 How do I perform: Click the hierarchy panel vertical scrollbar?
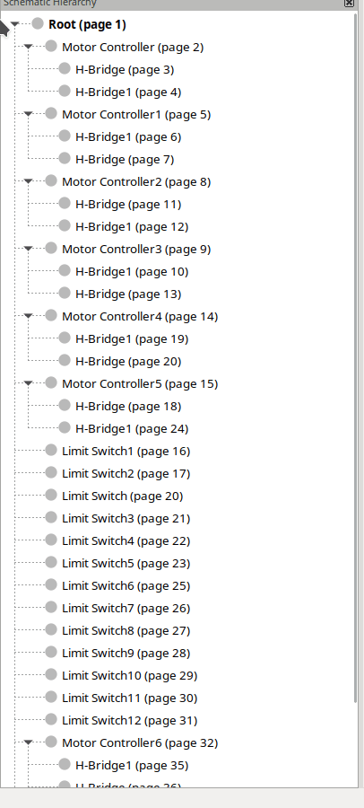(355, 357)
